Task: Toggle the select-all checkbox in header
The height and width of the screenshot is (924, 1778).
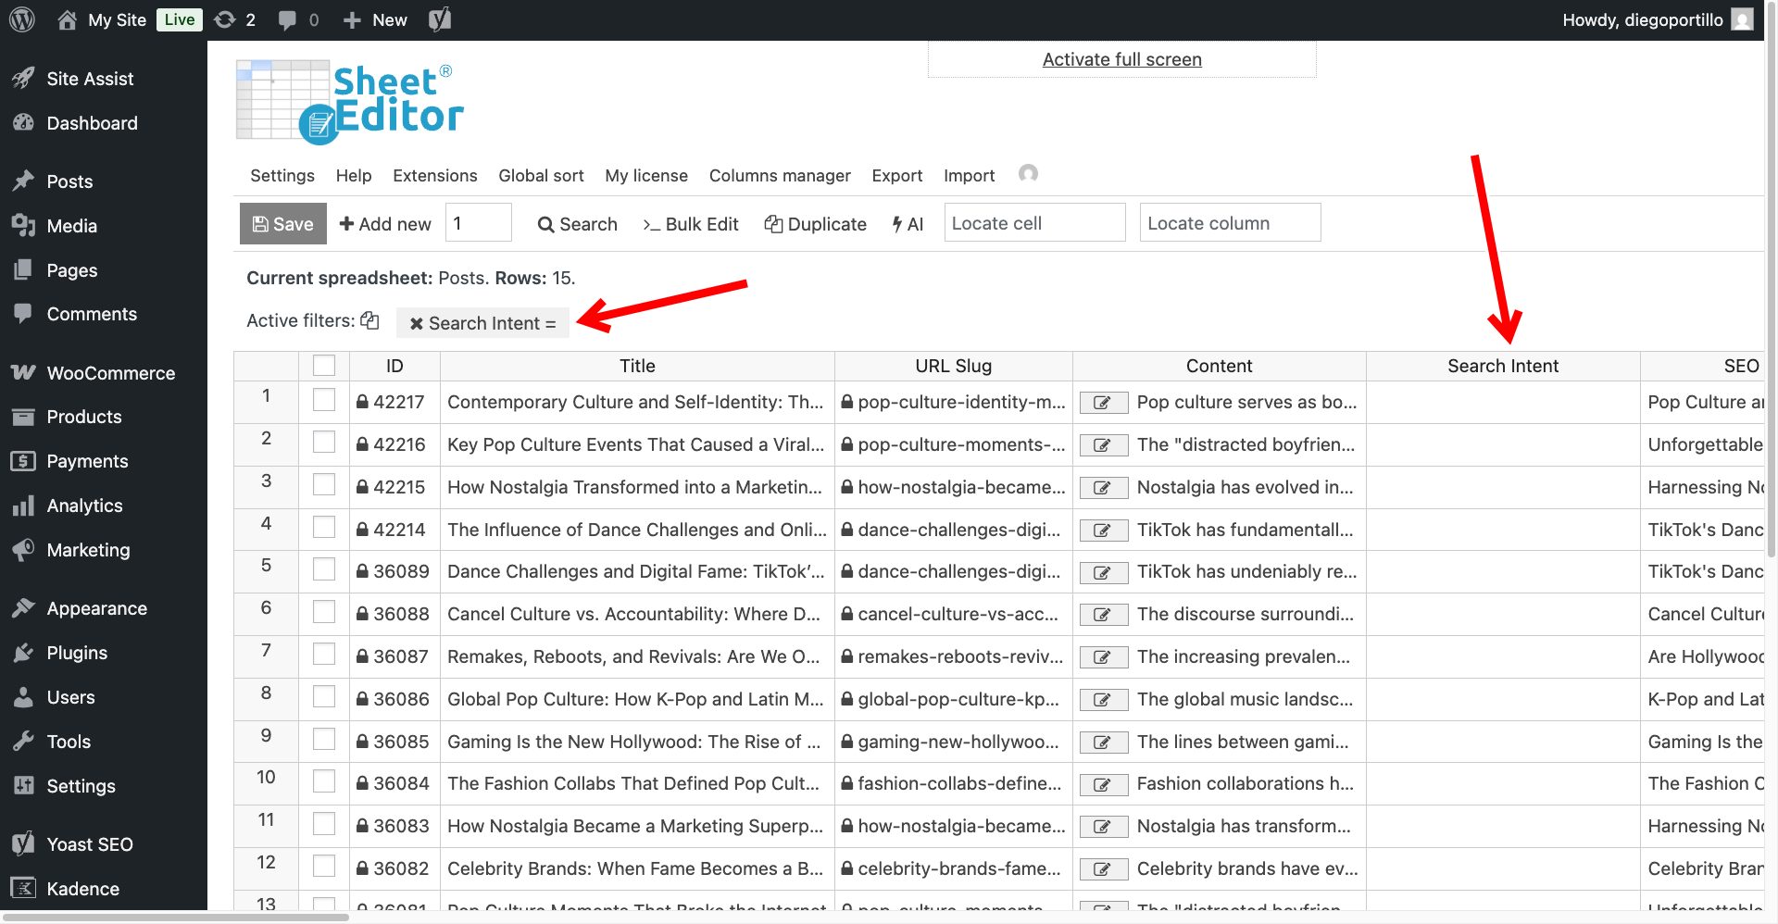Action: (x=323, y=365)
